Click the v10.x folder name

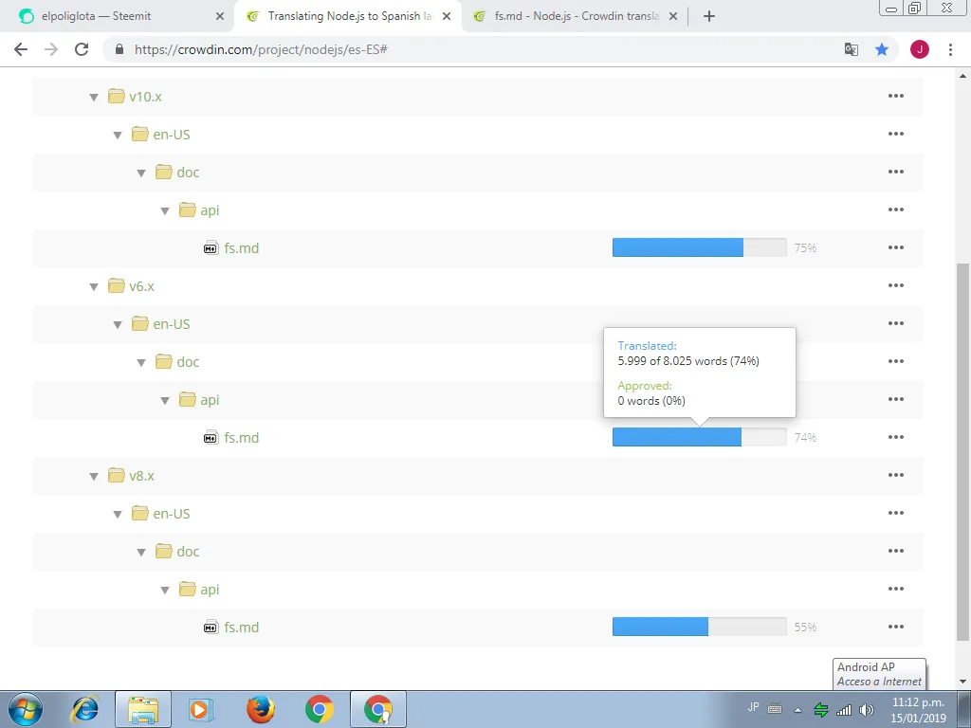145,97
